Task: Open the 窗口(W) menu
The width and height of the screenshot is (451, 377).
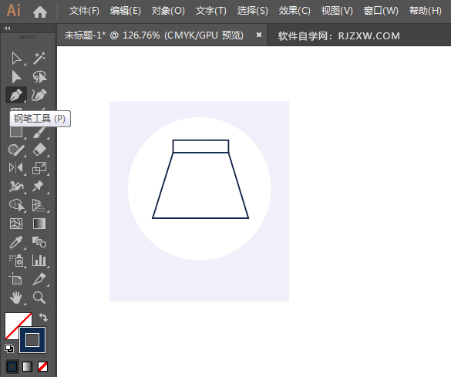Action: tap(381, 11)
